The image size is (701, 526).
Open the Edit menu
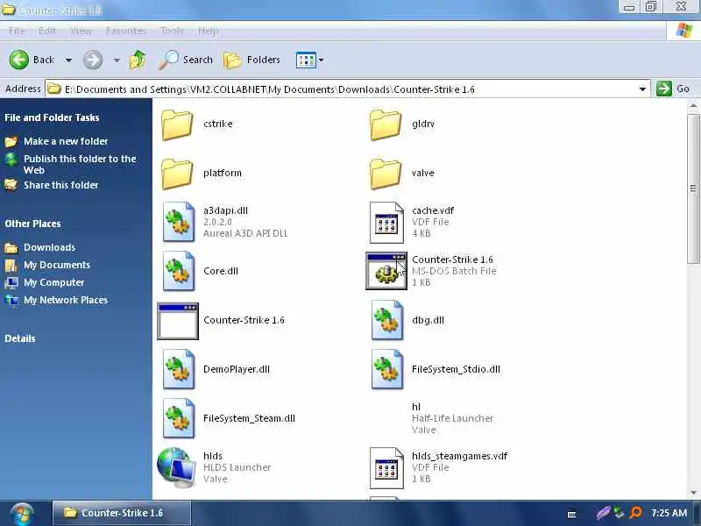click(47, 31)
